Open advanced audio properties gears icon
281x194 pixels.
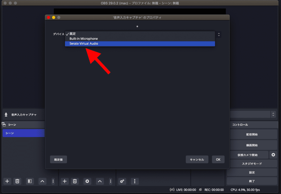[x=122, y=181]
